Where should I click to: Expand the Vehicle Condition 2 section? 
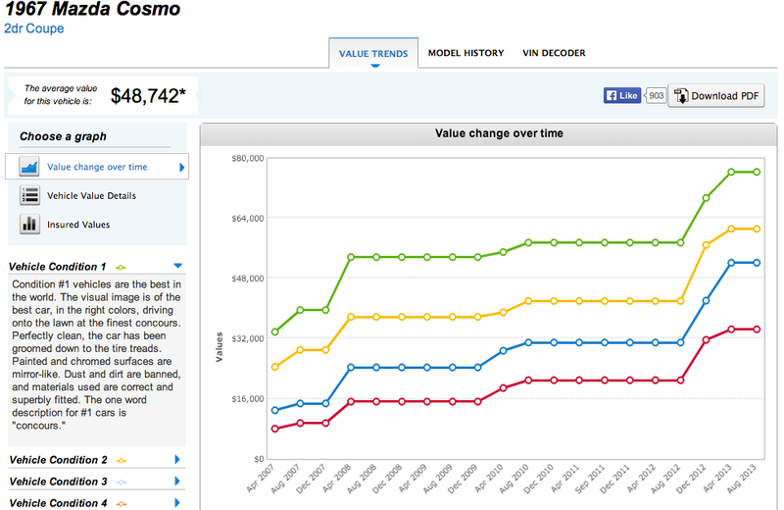(177, 459)
